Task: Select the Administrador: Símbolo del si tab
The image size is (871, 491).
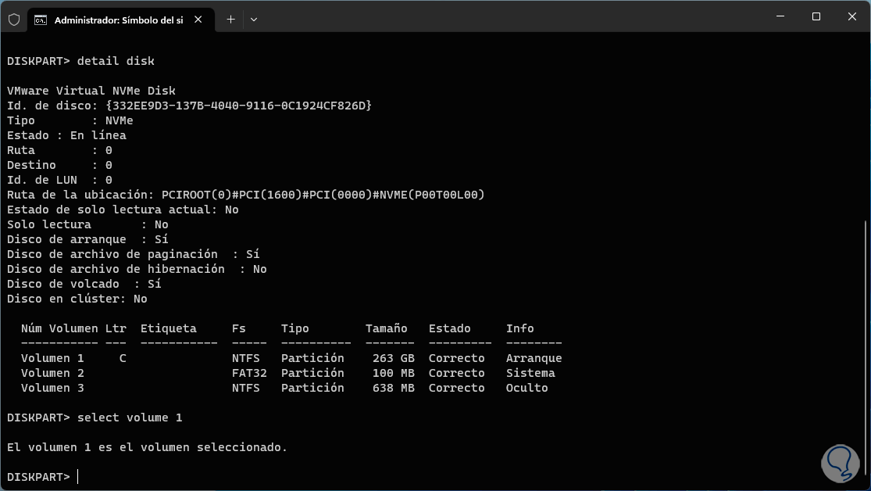Action: 117,20
